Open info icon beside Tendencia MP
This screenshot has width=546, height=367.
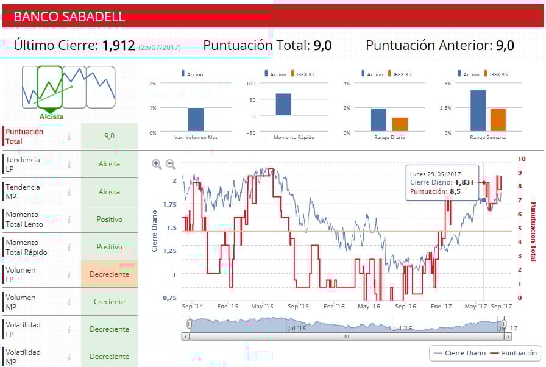(69, 192)
